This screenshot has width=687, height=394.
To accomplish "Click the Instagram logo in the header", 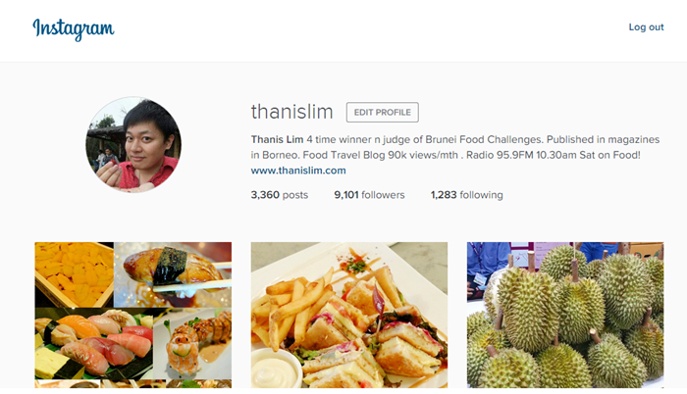I will tap(74, 29).
